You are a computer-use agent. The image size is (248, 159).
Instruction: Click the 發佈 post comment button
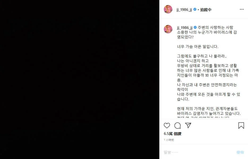point(240,152)
